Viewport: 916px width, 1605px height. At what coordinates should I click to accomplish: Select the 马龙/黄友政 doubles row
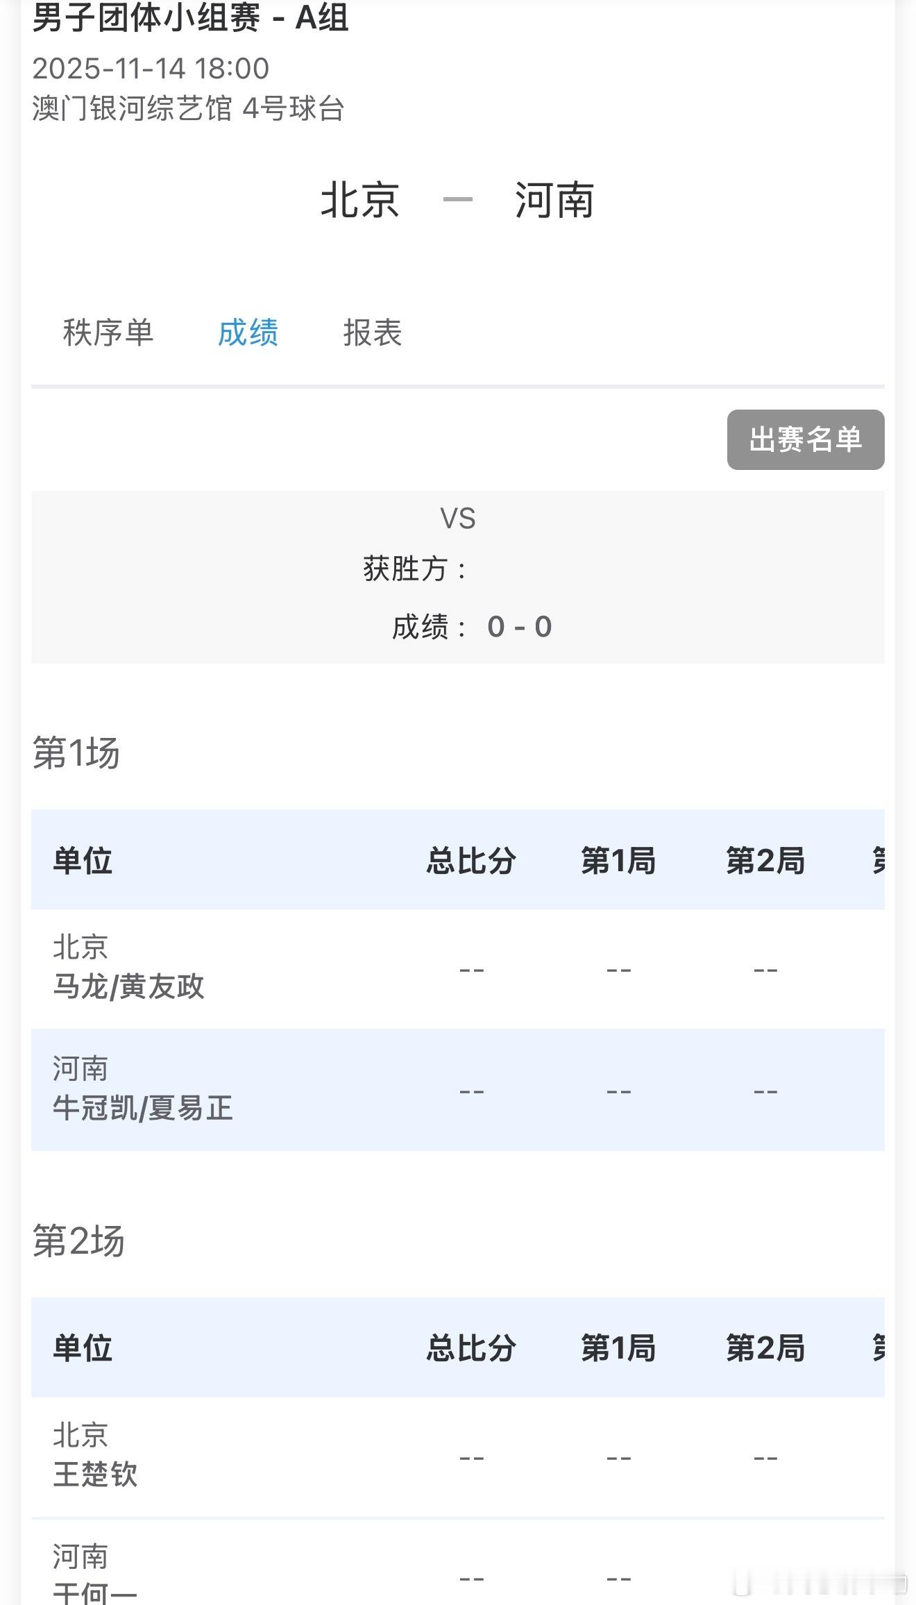coord(129,986)
